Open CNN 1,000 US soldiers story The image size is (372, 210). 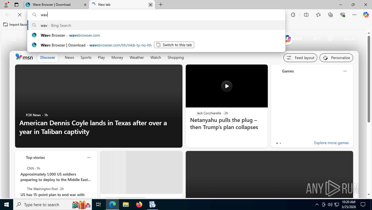pyautogui.click(x=56, y=177)
